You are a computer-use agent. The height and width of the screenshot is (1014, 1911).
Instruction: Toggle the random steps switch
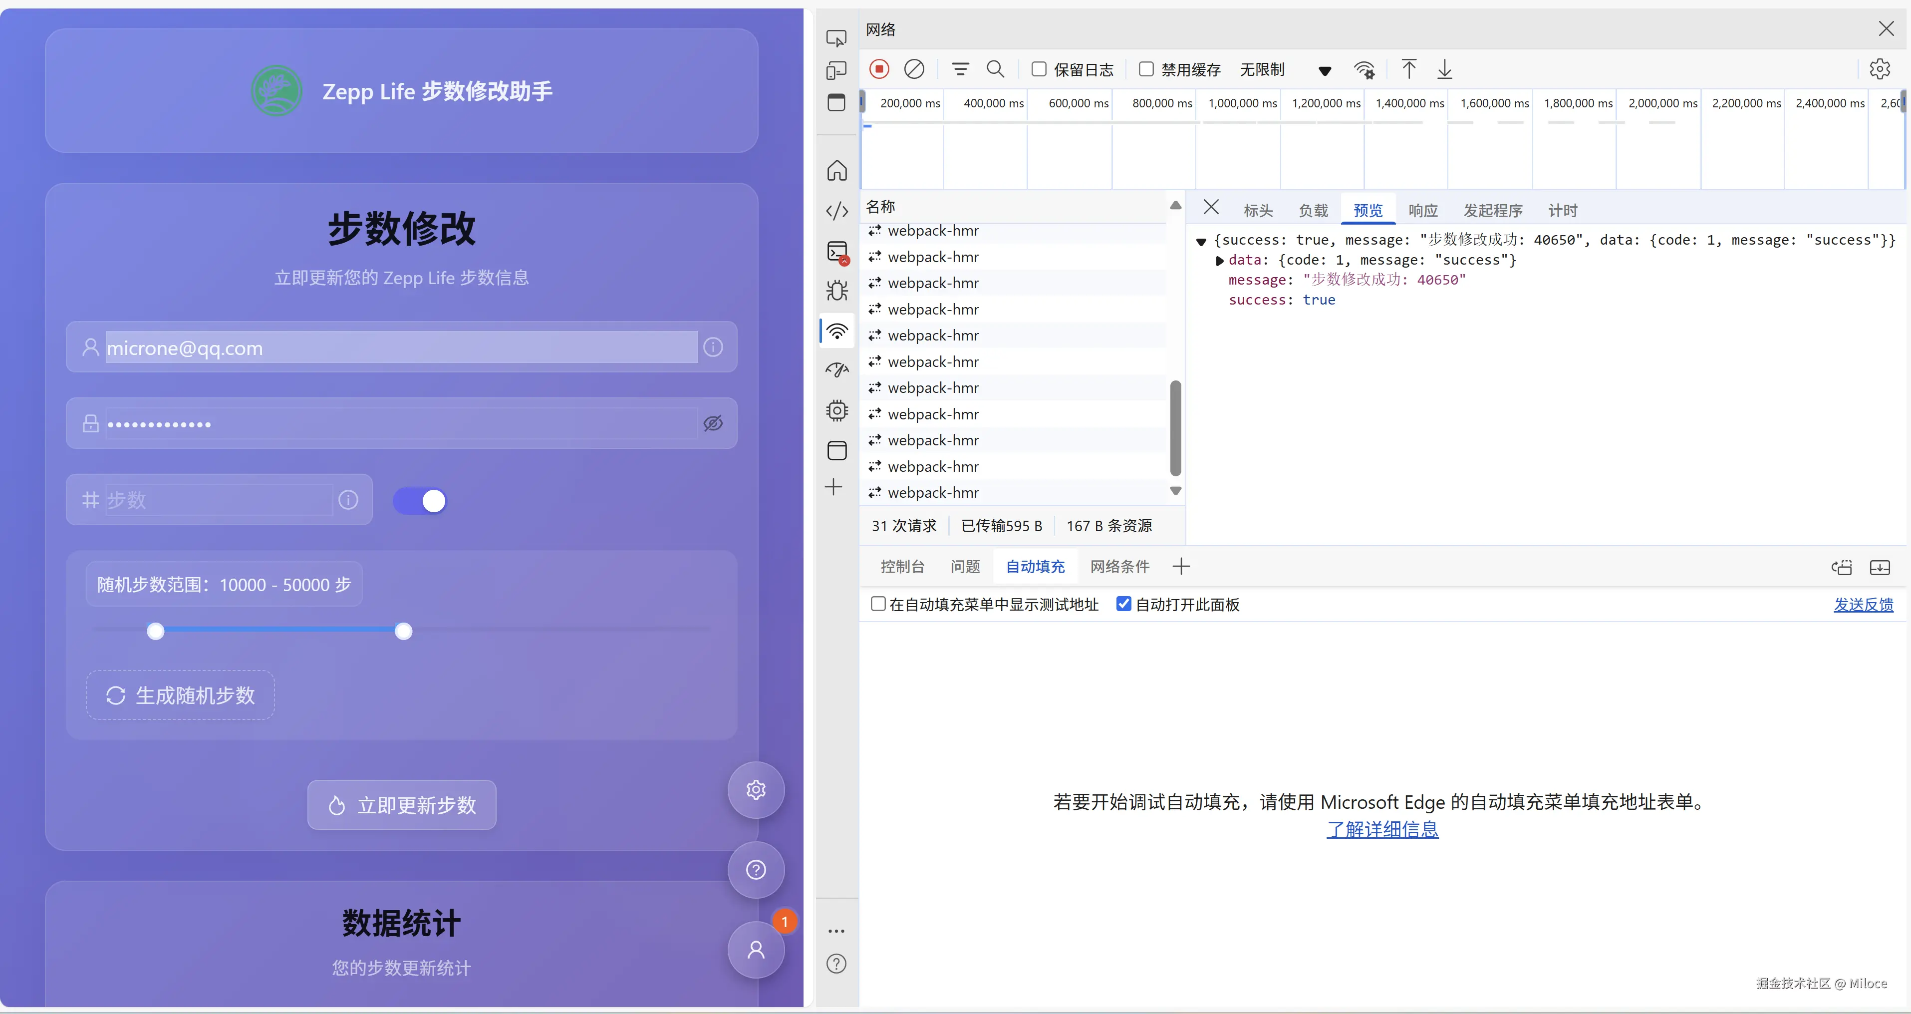(x=420, y=501)
